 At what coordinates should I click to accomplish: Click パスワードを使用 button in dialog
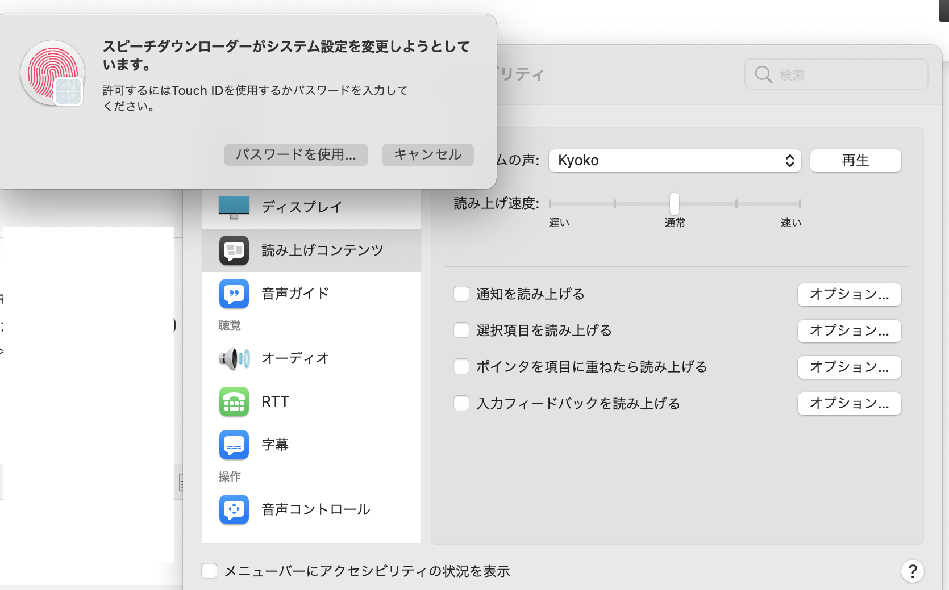coord(295,155)
